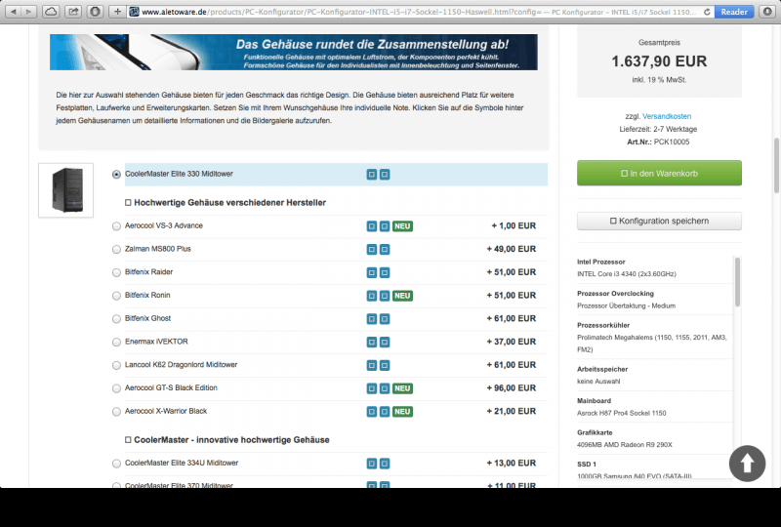
Task: Click 'INTEL Core i3 4340 (2x3.60GHz)' in the summary
Action: click(627, 273)
